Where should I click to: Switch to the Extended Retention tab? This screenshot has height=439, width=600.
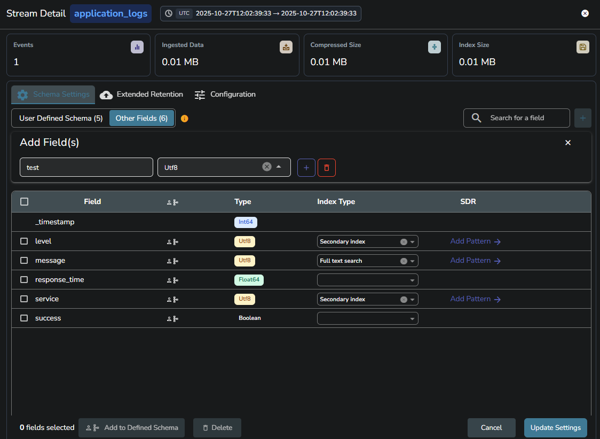pyautogui.click(x=141, y=95)
